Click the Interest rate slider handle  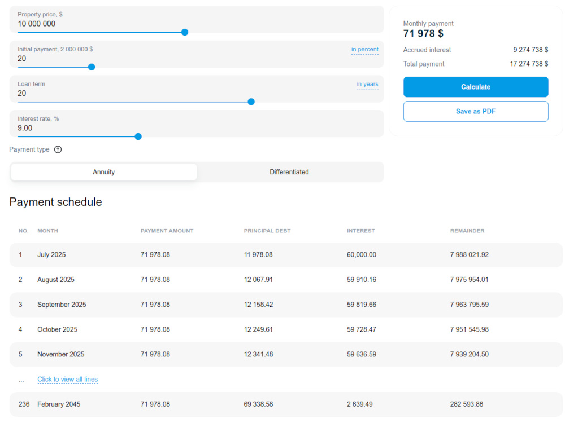138,136
